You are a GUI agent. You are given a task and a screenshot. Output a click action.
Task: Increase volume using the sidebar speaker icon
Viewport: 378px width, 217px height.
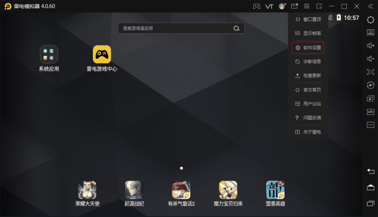pyautogui.click(x=370, y=45)
